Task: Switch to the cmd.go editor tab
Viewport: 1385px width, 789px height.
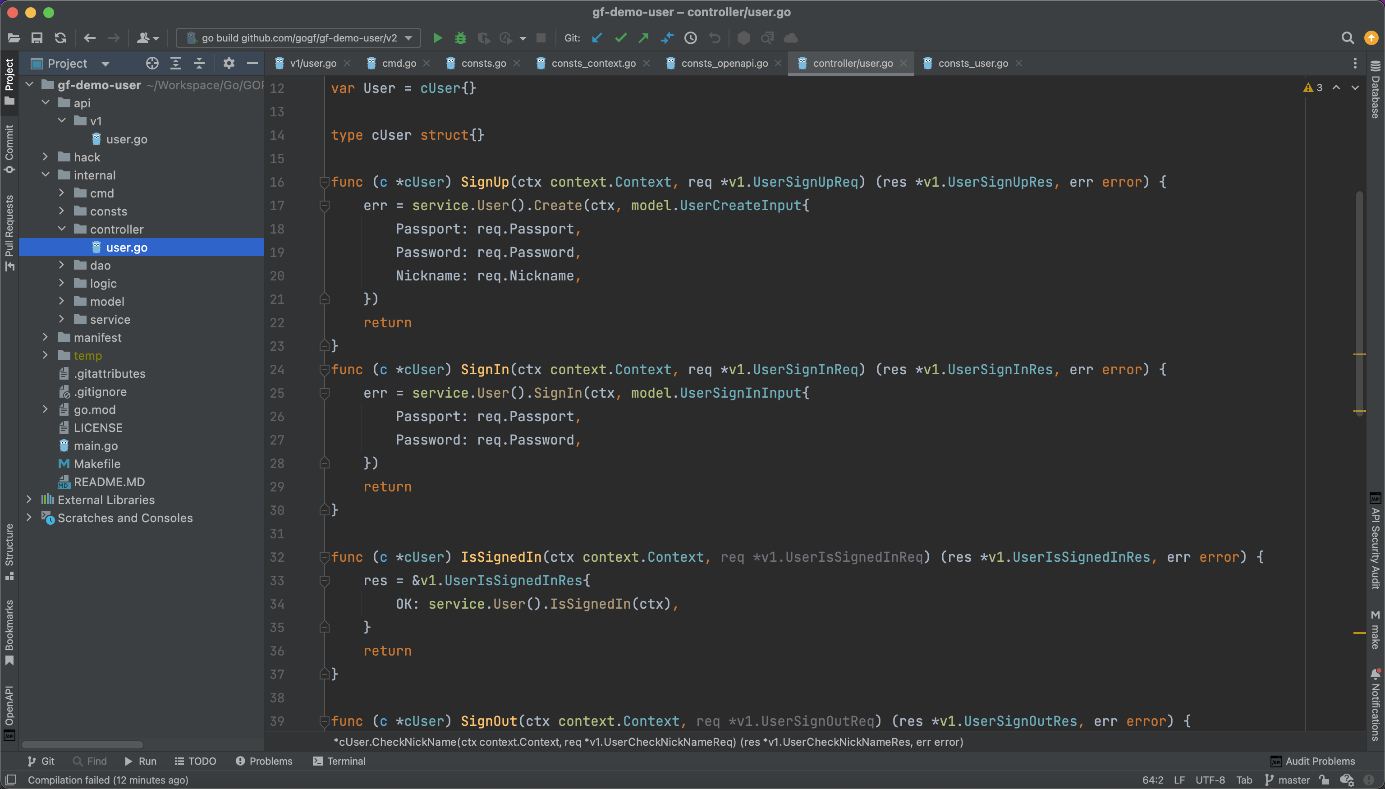Action: click(399, 64)
